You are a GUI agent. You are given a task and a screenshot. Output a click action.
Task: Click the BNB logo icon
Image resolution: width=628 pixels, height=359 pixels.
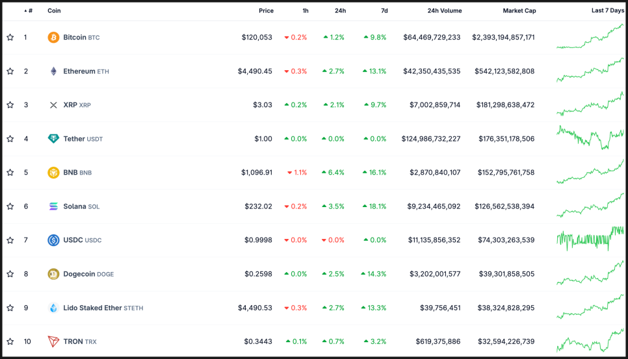pyautogui.click(x=53, y=173)
